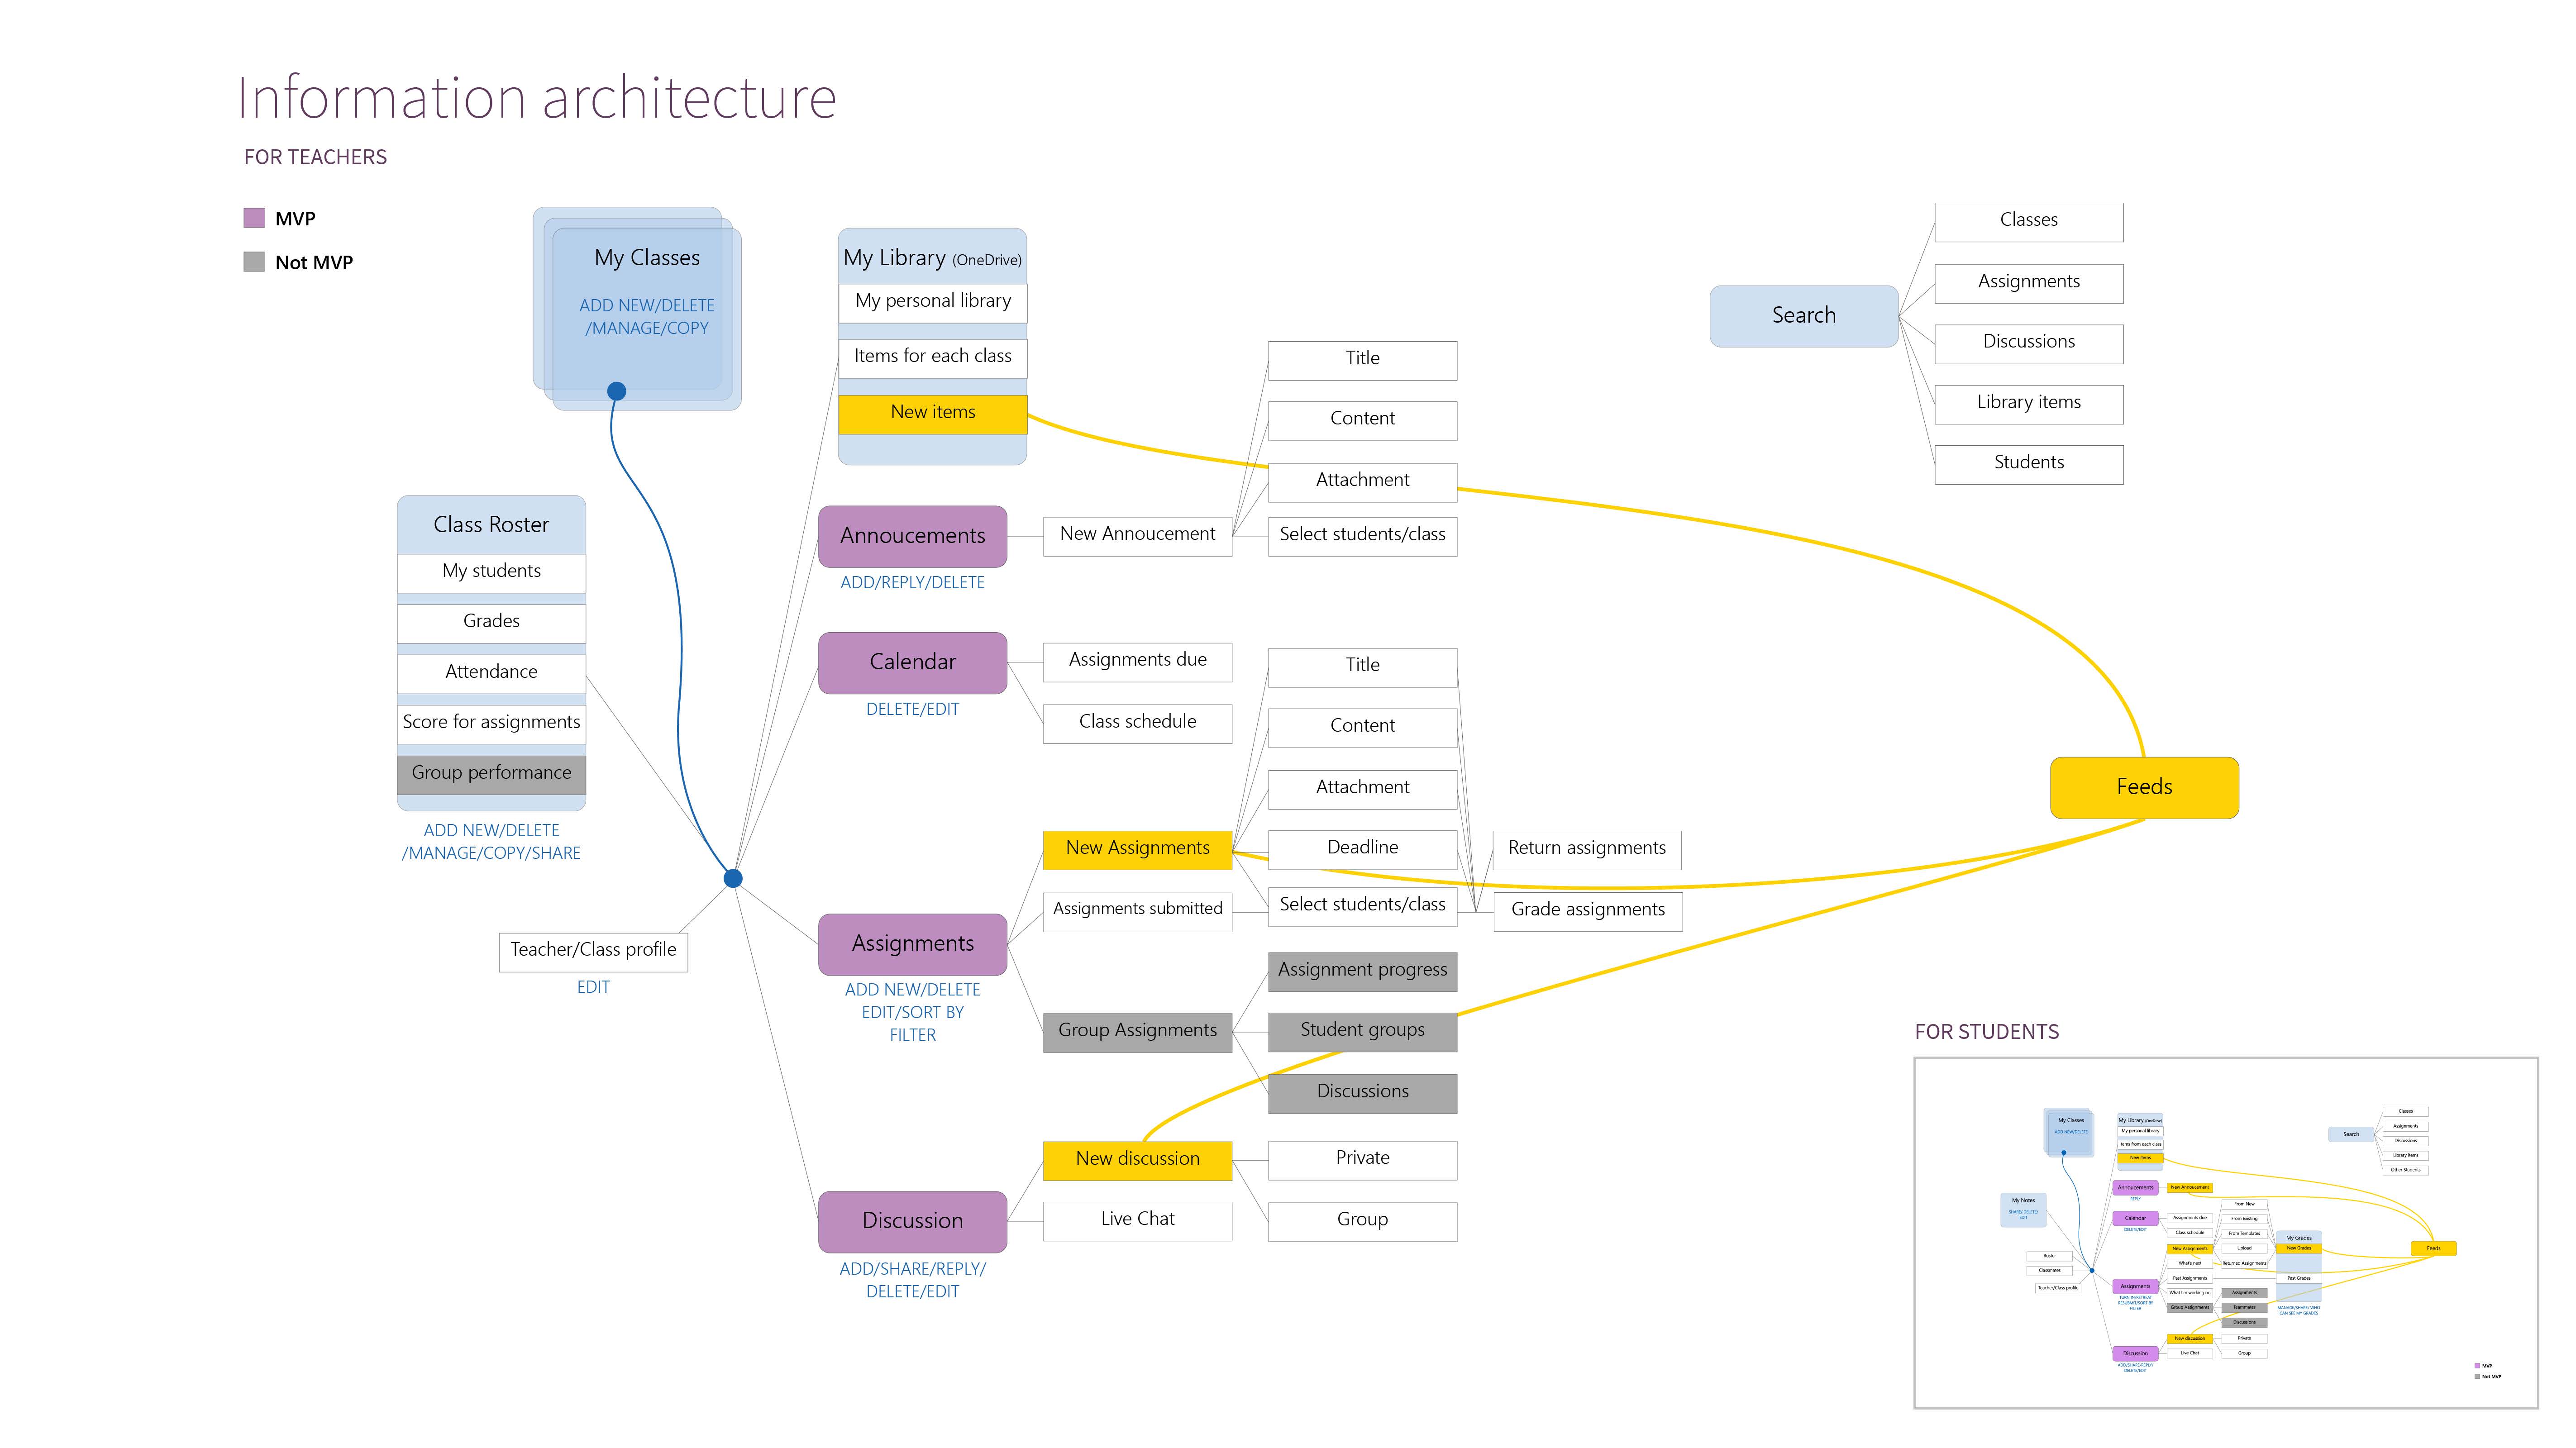Click the purple MVP legend swatch
The height and width of the screenshot is (1448, 2576).
[254, 218]
